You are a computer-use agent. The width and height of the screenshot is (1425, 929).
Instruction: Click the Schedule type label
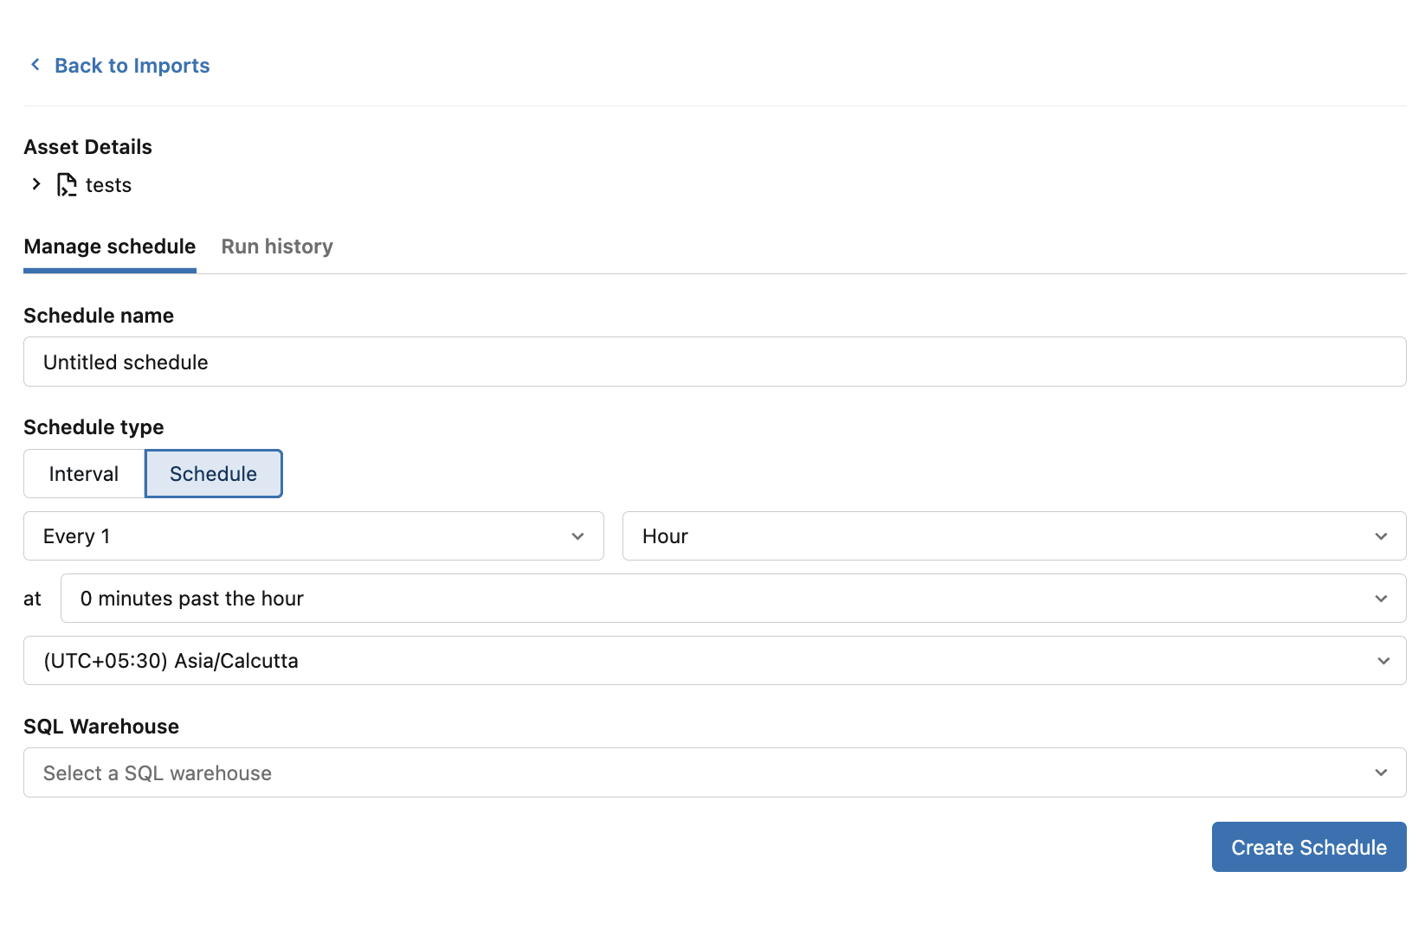(x=93, y=427)
